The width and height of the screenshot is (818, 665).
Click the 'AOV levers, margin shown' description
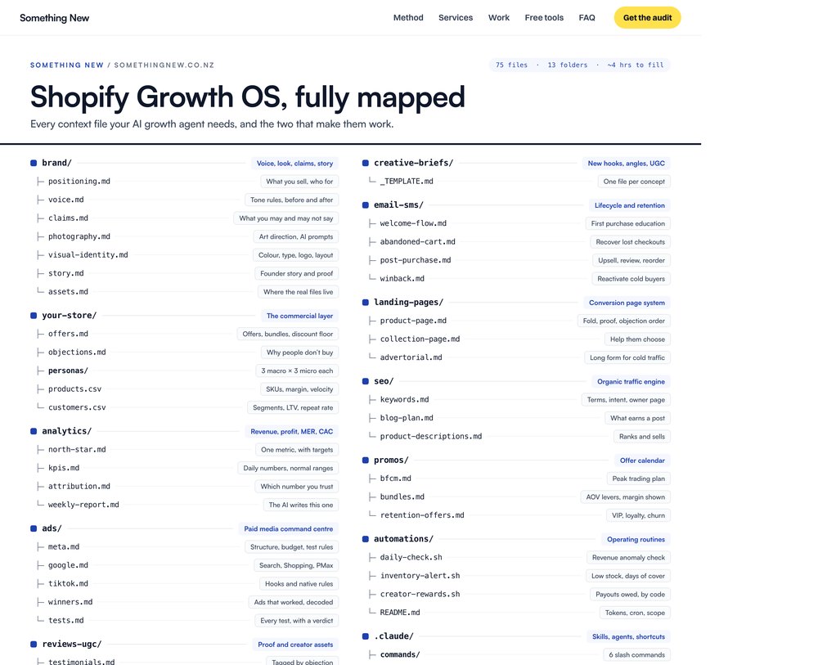[626, 497]
